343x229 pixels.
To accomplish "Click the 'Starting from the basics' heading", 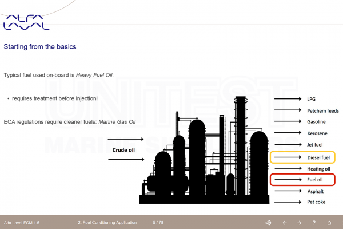I will 40,47.
